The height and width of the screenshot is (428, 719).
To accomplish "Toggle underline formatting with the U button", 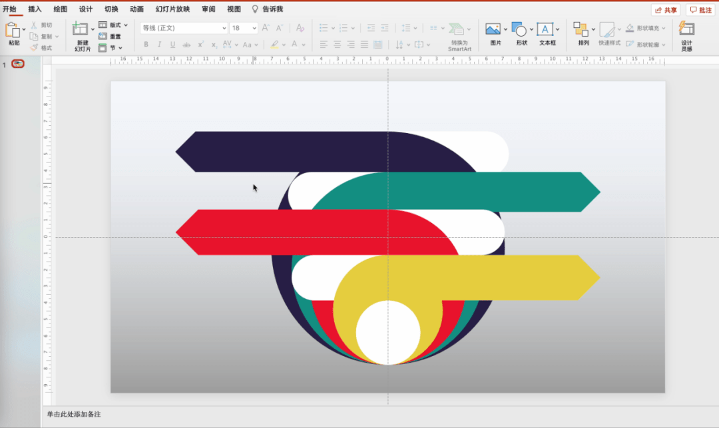I will pos(172,45).
